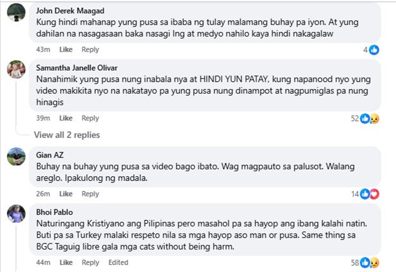
Task: Click the 39m timestamp on Samantha's comment
Action: (43, 118)
